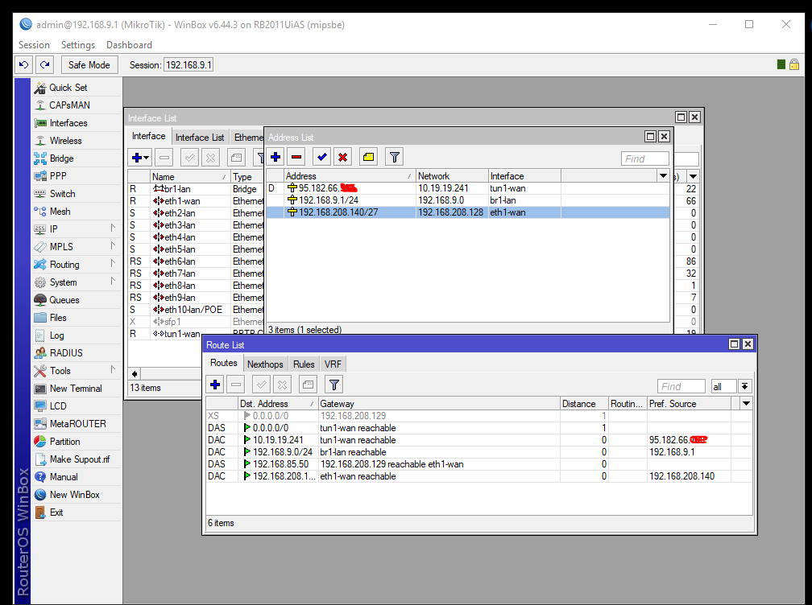Viewport: 812px width, 605px height.
Task: Sort by Dst. Address column in Route List
Action: 278,403
